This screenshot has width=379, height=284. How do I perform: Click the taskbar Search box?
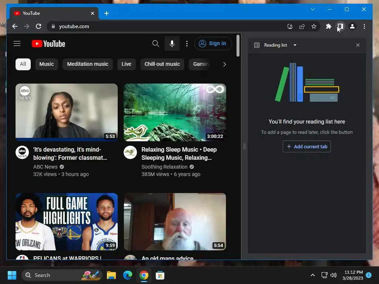[x=62, y=275]
